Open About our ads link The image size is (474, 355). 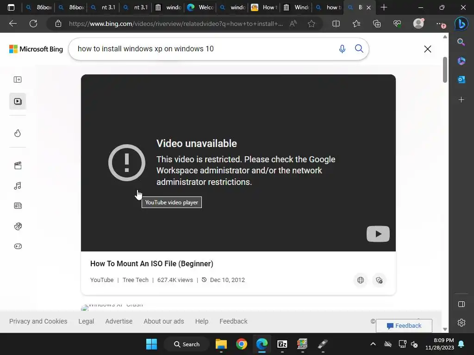tap(163, 321)
